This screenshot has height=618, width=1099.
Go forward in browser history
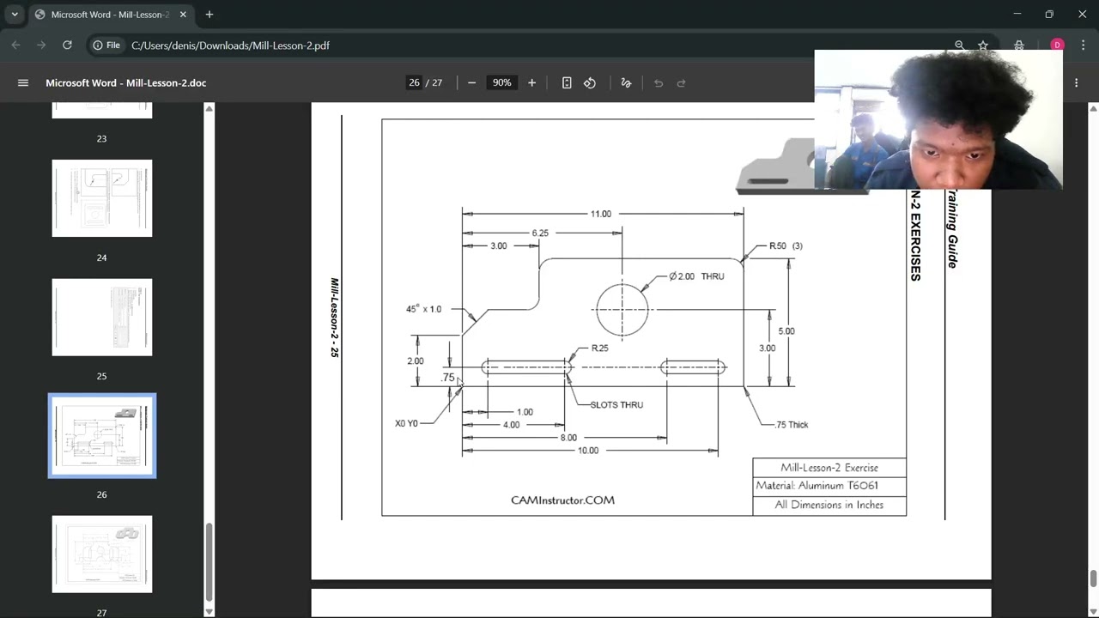point(41,45)
